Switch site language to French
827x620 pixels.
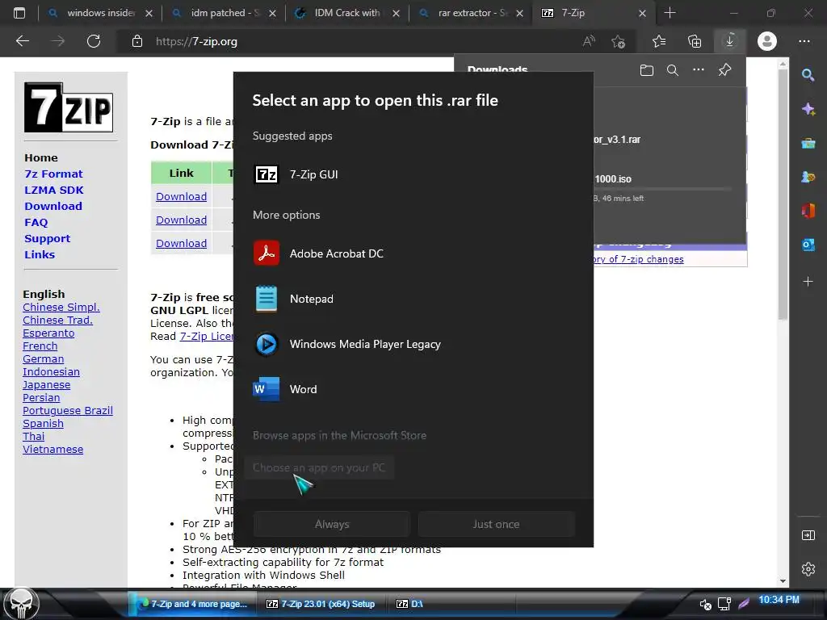[x=40, y=346]
